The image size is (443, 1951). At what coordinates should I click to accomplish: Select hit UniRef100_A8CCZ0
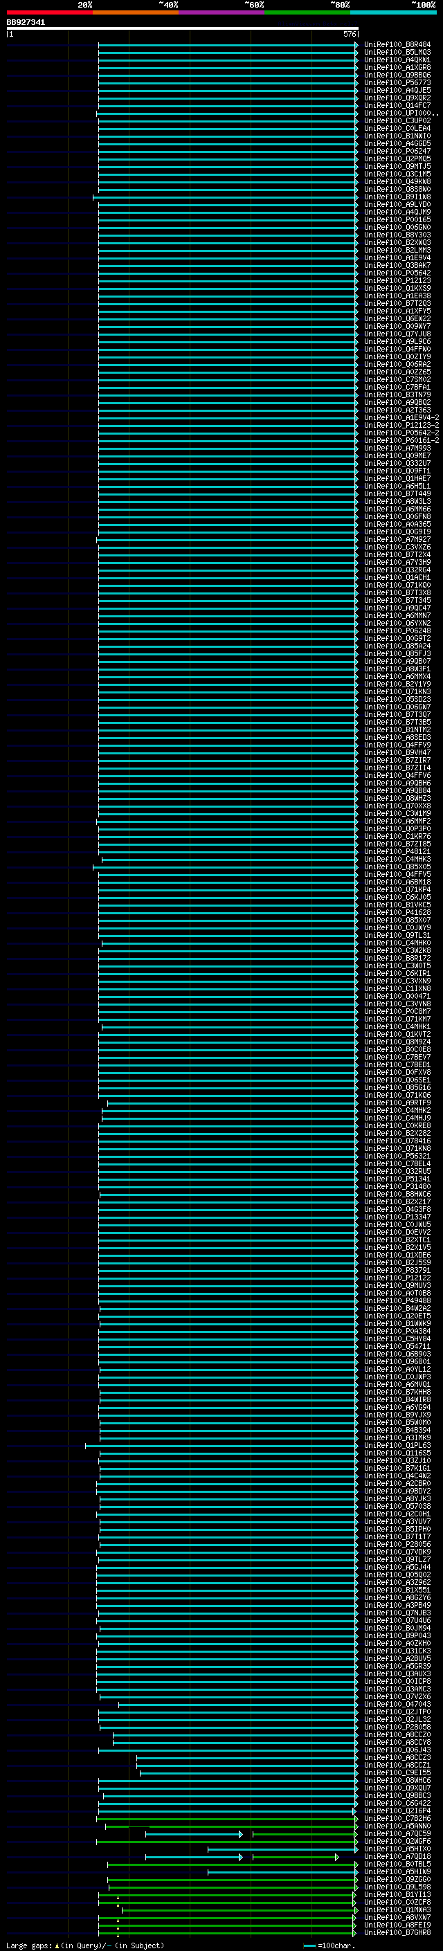(x=397, y=1734)
